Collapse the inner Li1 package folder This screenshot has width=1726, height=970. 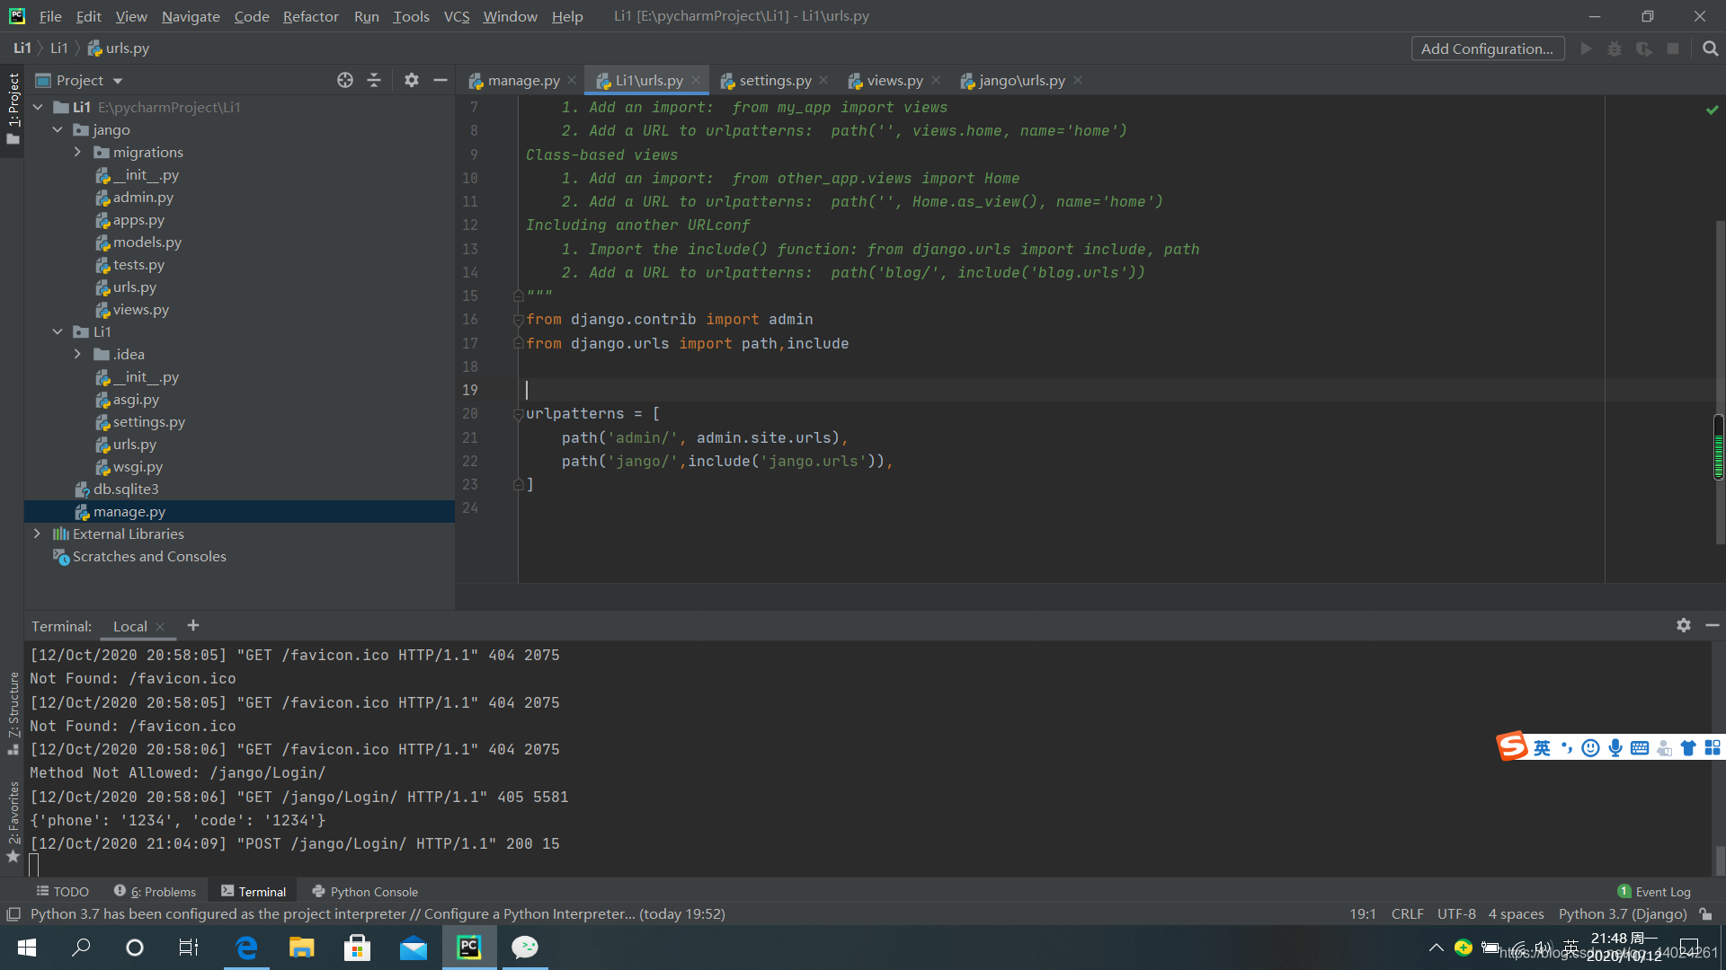point(58,332)
